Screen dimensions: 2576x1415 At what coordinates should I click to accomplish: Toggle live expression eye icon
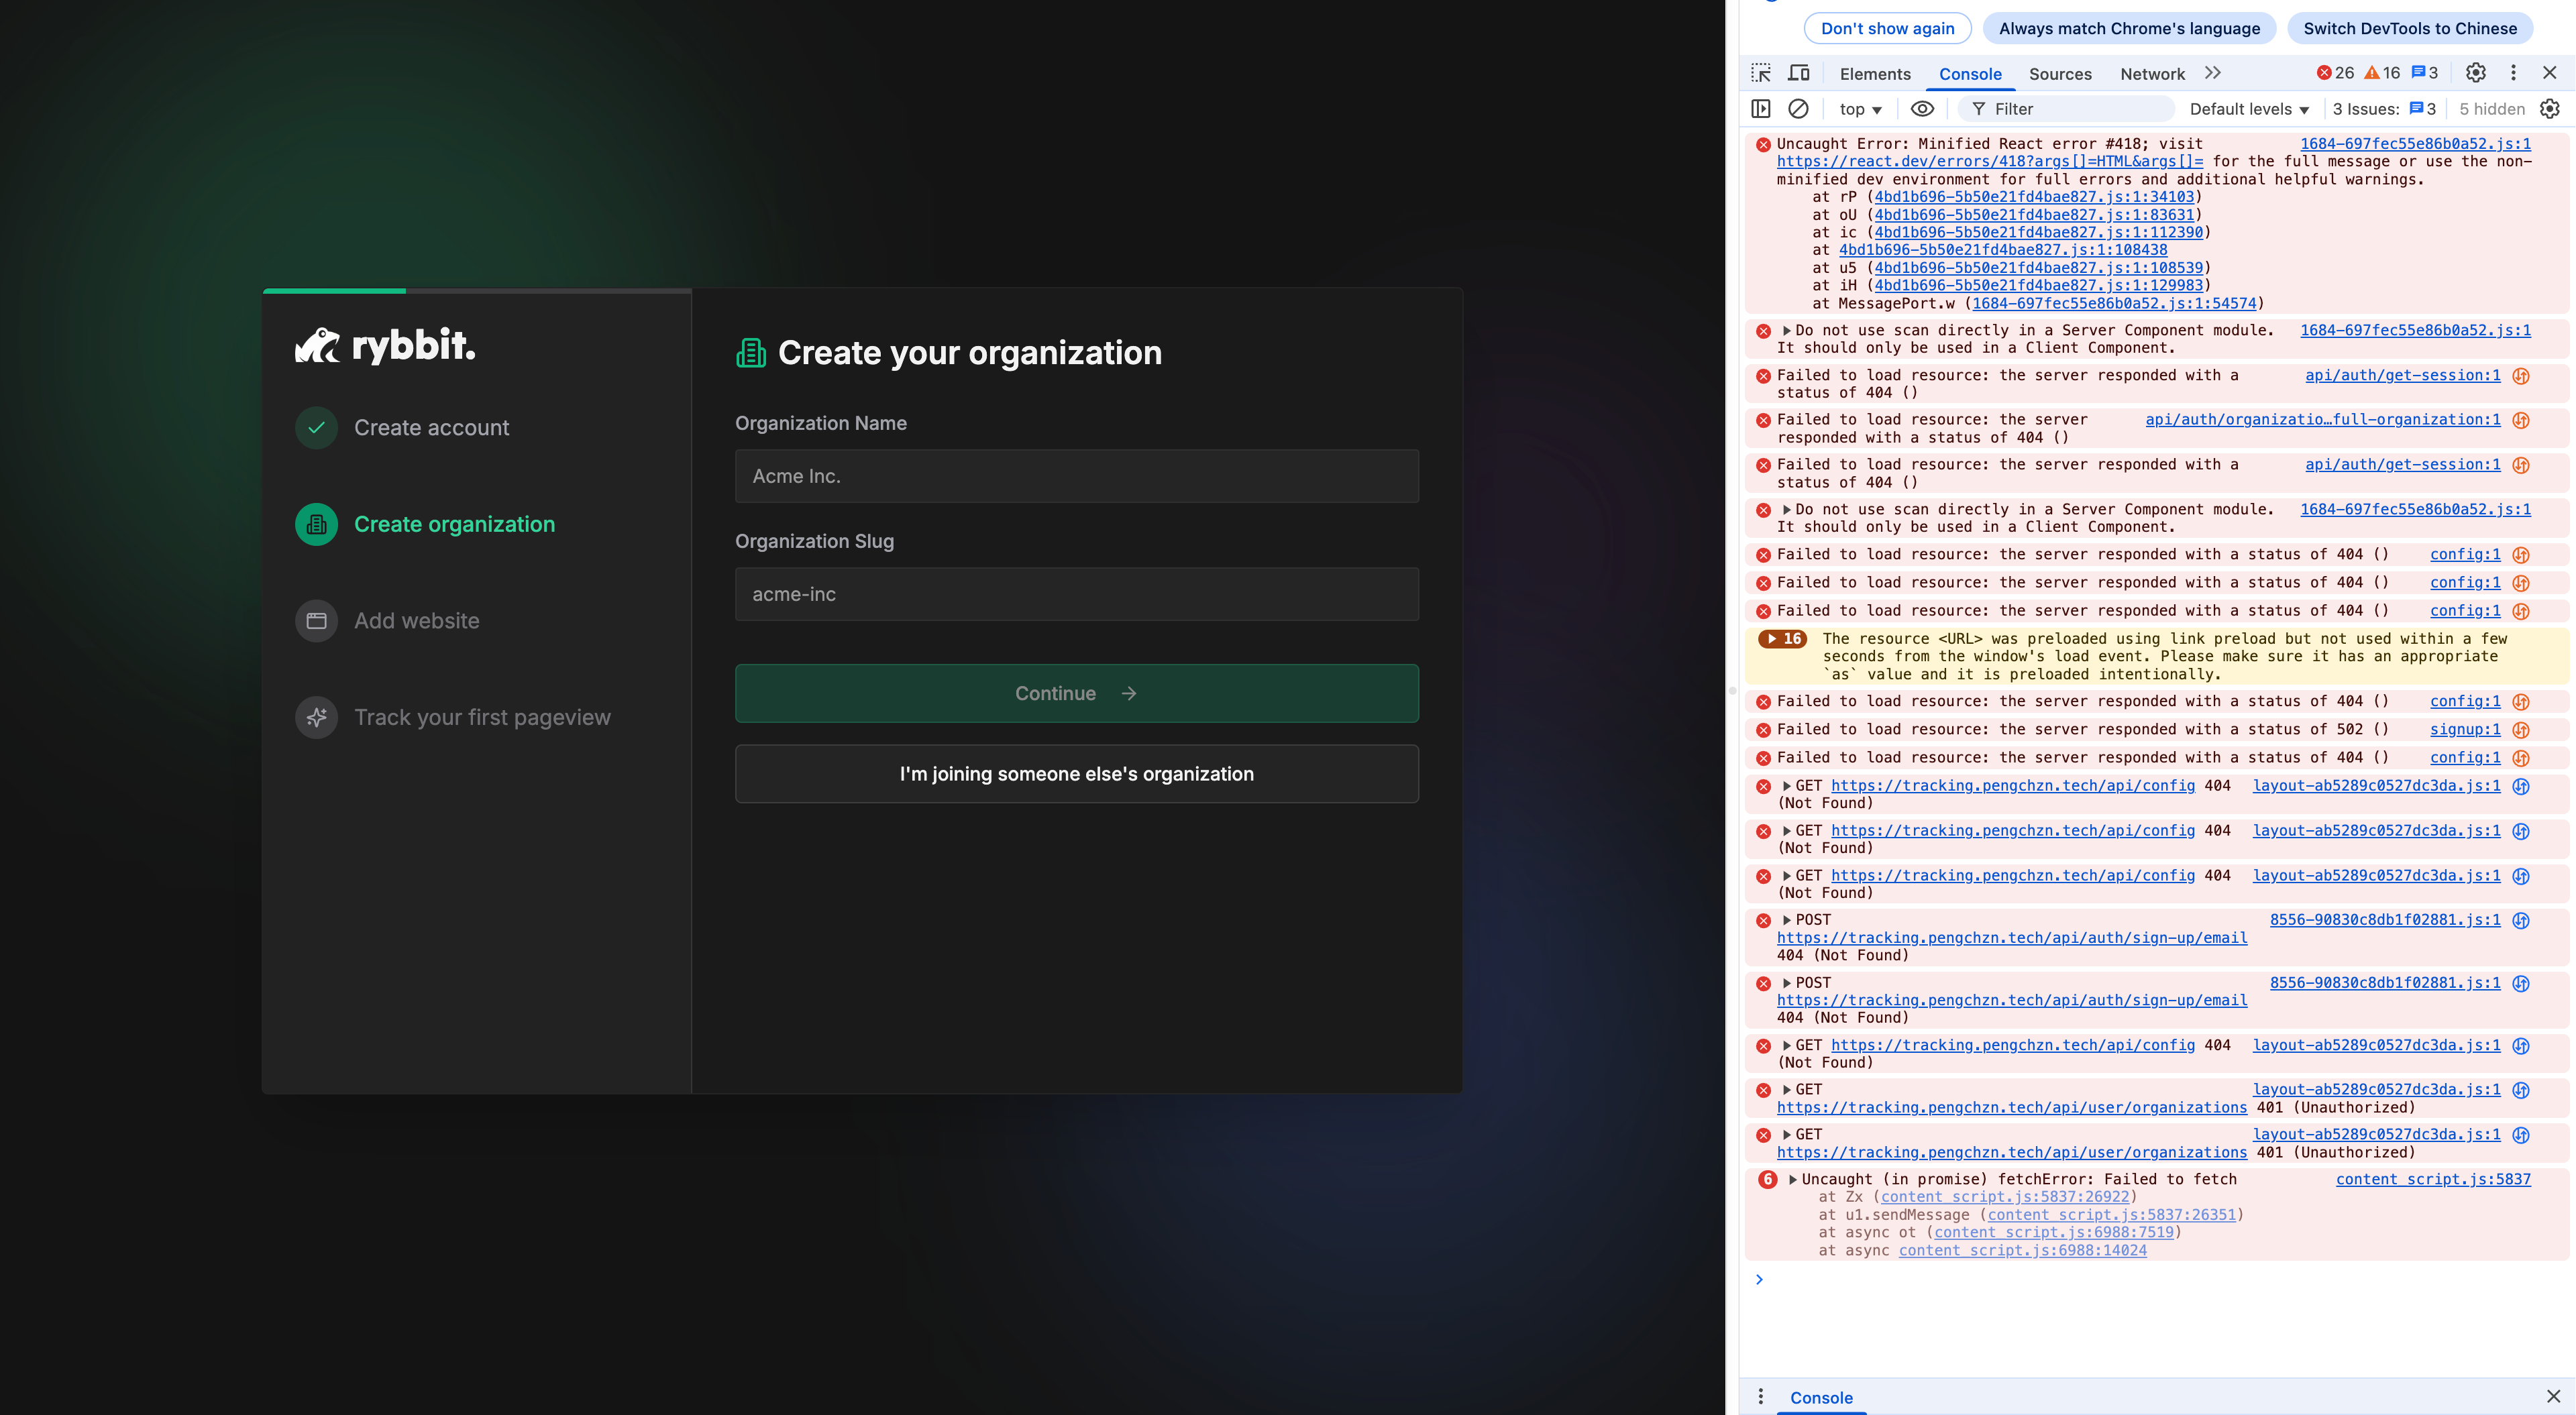1922,109
